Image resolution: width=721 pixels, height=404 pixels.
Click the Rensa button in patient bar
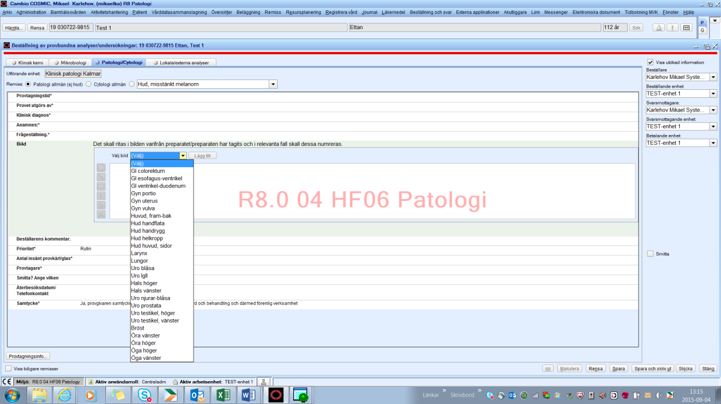click(x=37, y=27)
